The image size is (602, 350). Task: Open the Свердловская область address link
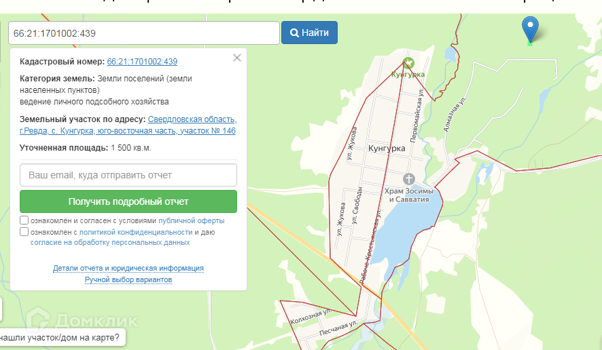click(128, 125)
